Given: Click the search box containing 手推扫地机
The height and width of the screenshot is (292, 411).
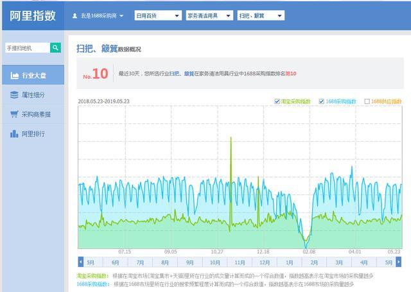Looking at the screenshot, I should coord(28,48).
